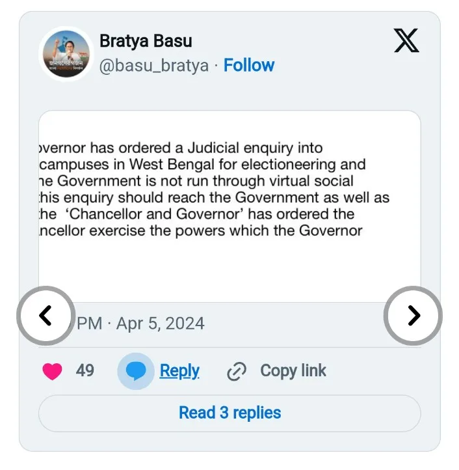The image size is (459, 470).
Task: Advance to next slide with right arrow
Action: click(413, 316)
